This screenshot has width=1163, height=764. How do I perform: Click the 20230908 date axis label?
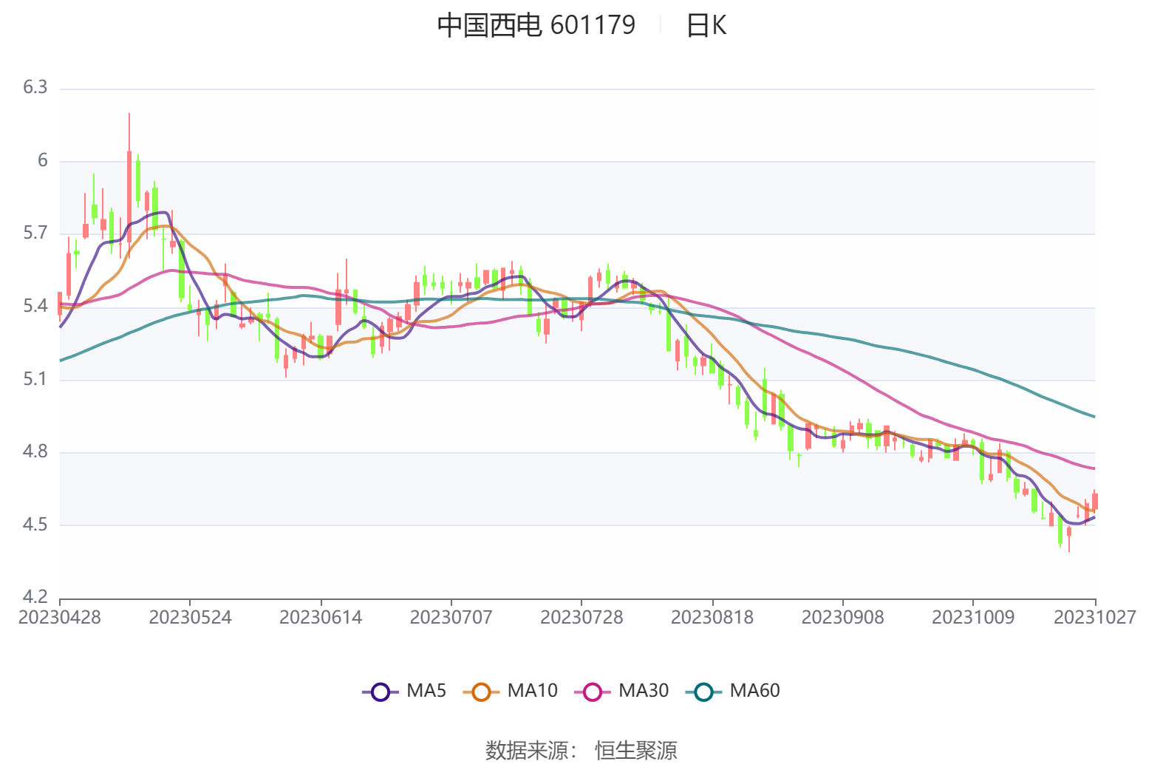pos(842,618)
